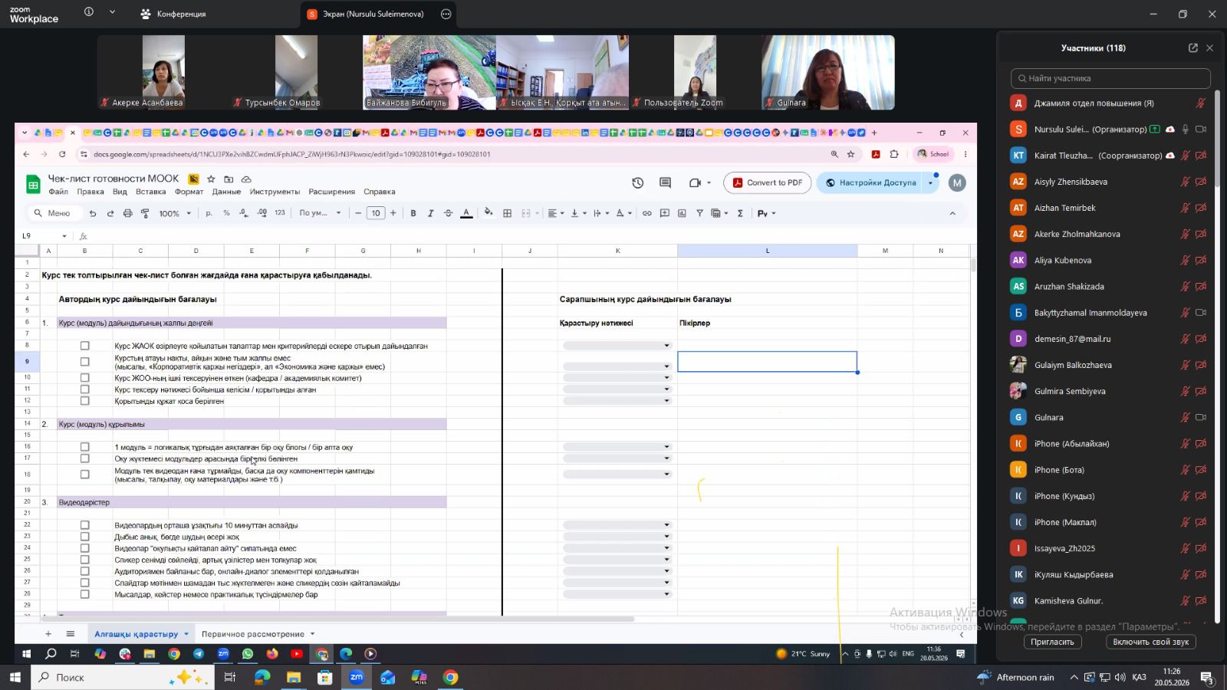This screenshot has height=690, width=1227.
Task: Check box for 'Курстың атауы нақты' row
Action: tap(84, 362)
